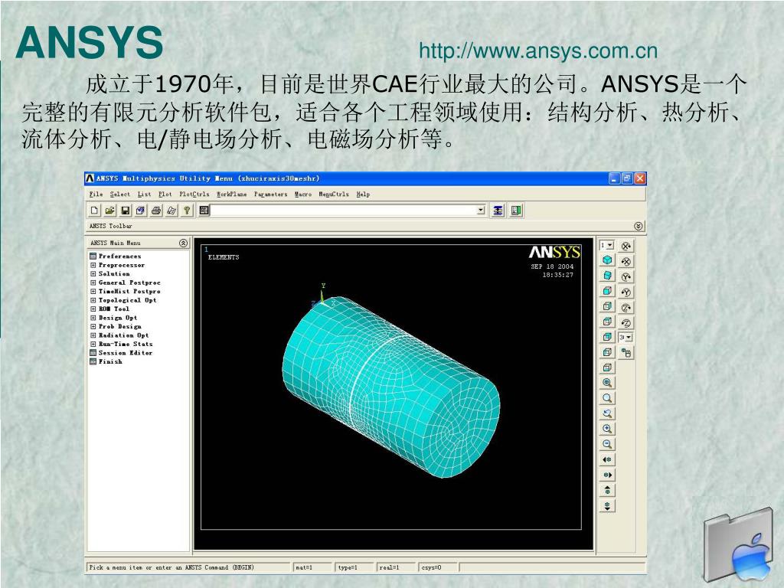Click the Fit View magnifier icon
Viewport: 784px width, 588px height.
click(607, 383)
